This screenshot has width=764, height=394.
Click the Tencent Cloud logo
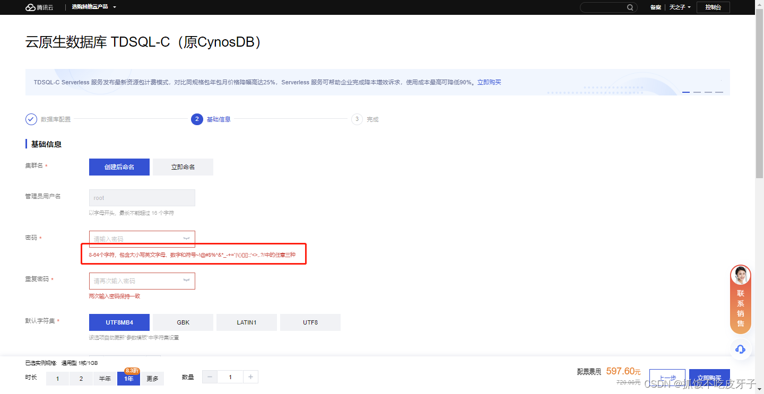[39, 7]
